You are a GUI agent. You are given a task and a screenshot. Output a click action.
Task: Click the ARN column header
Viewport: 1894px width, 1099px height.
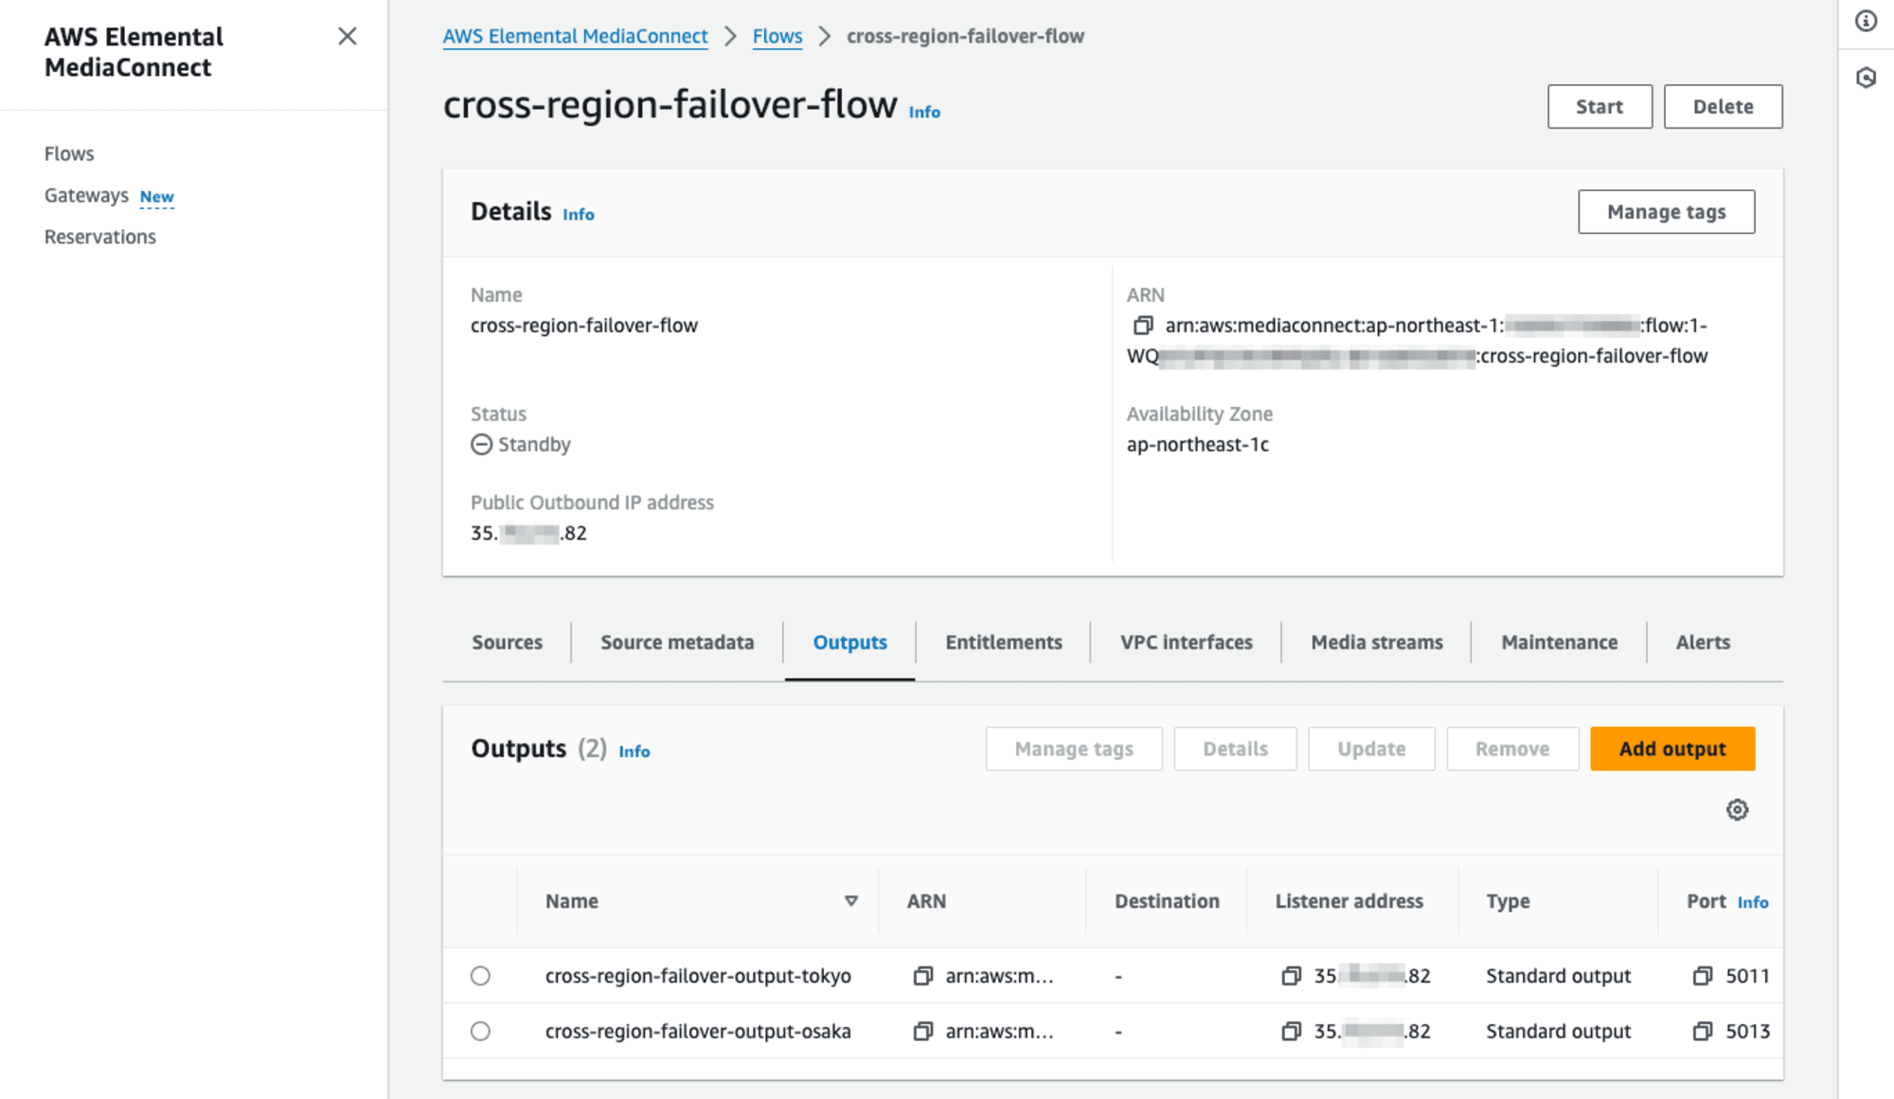point(926,901)
